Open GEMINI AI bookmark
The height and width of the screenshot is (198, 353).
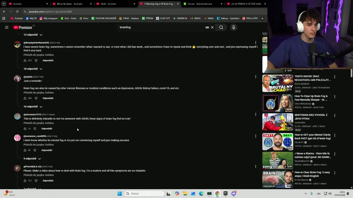tap(180, 18)
